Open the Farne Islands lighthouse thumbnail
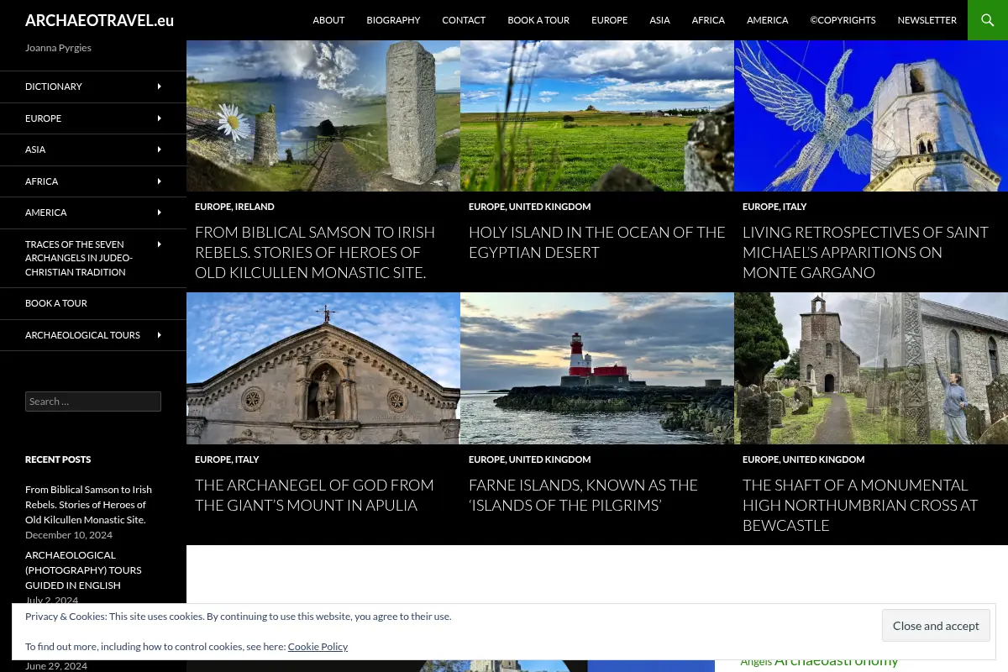 tap(597, 368)
